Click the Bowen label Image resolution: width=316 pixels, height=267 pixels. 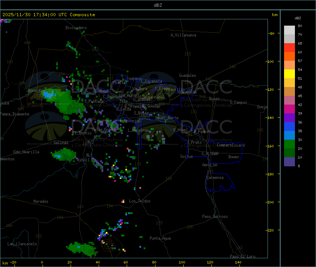coord(234,157)
